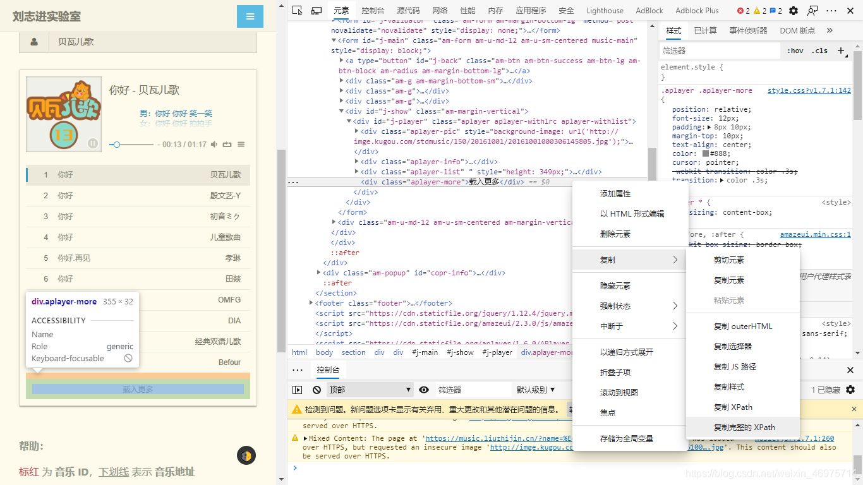Click the red error count indicator
The height and width of the screenshot is (485, 863).
pos(744,11)
